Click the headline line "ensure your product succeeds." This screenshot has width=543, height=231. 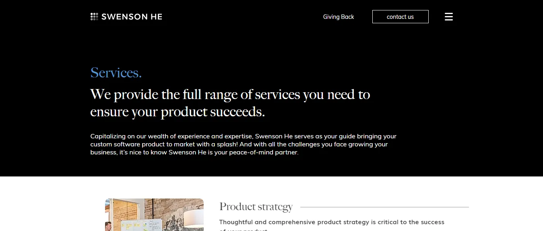[x=178, y=111]
